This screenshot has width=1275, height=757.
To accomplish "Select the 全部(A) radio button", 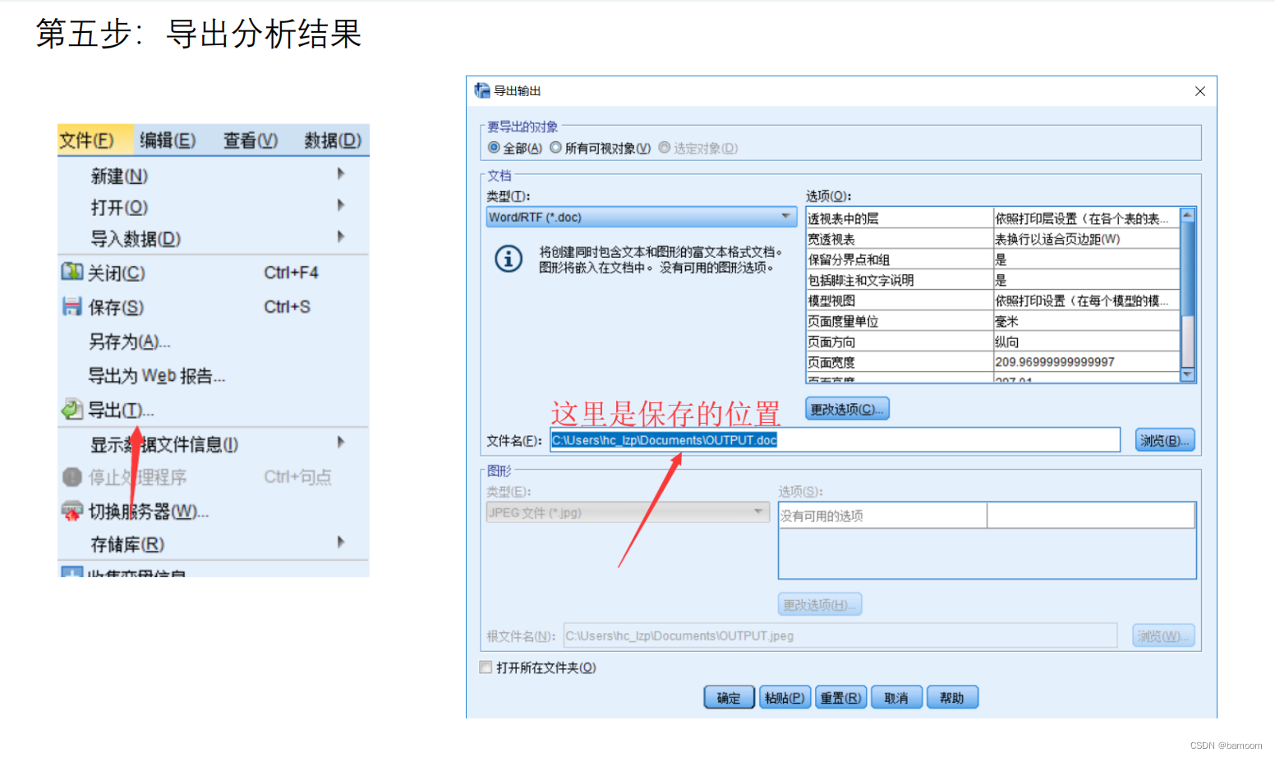I will pyautogui.click(x=494, y=148).
